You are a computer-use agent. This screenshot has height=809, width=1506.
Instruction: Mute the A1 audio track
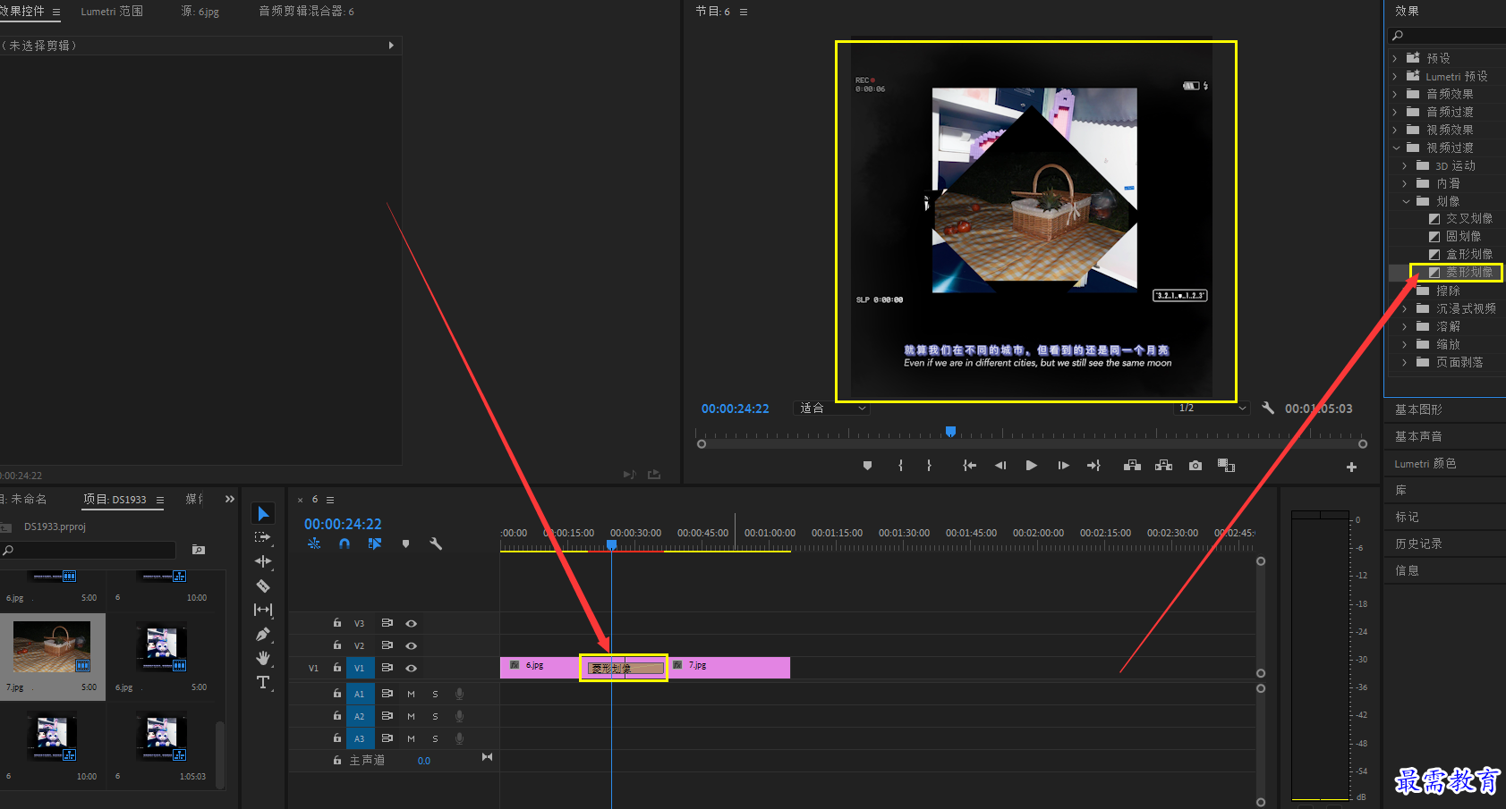411,694
